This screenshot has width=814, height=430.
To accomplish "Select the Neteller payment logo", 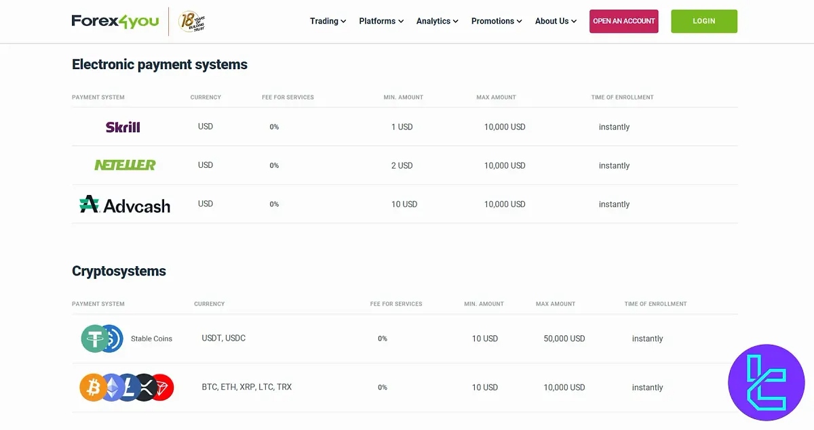I will click(x=125, y=165).
